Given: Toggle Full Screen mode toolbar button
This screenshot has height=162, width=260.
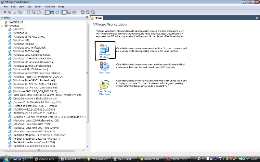Looking at the screenshot, I should tap(58, 12).
